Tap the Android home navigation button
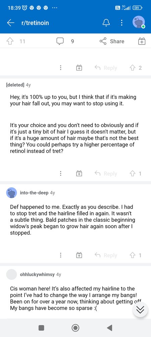This screenshot has width=151, height=337. coord(75,328)
